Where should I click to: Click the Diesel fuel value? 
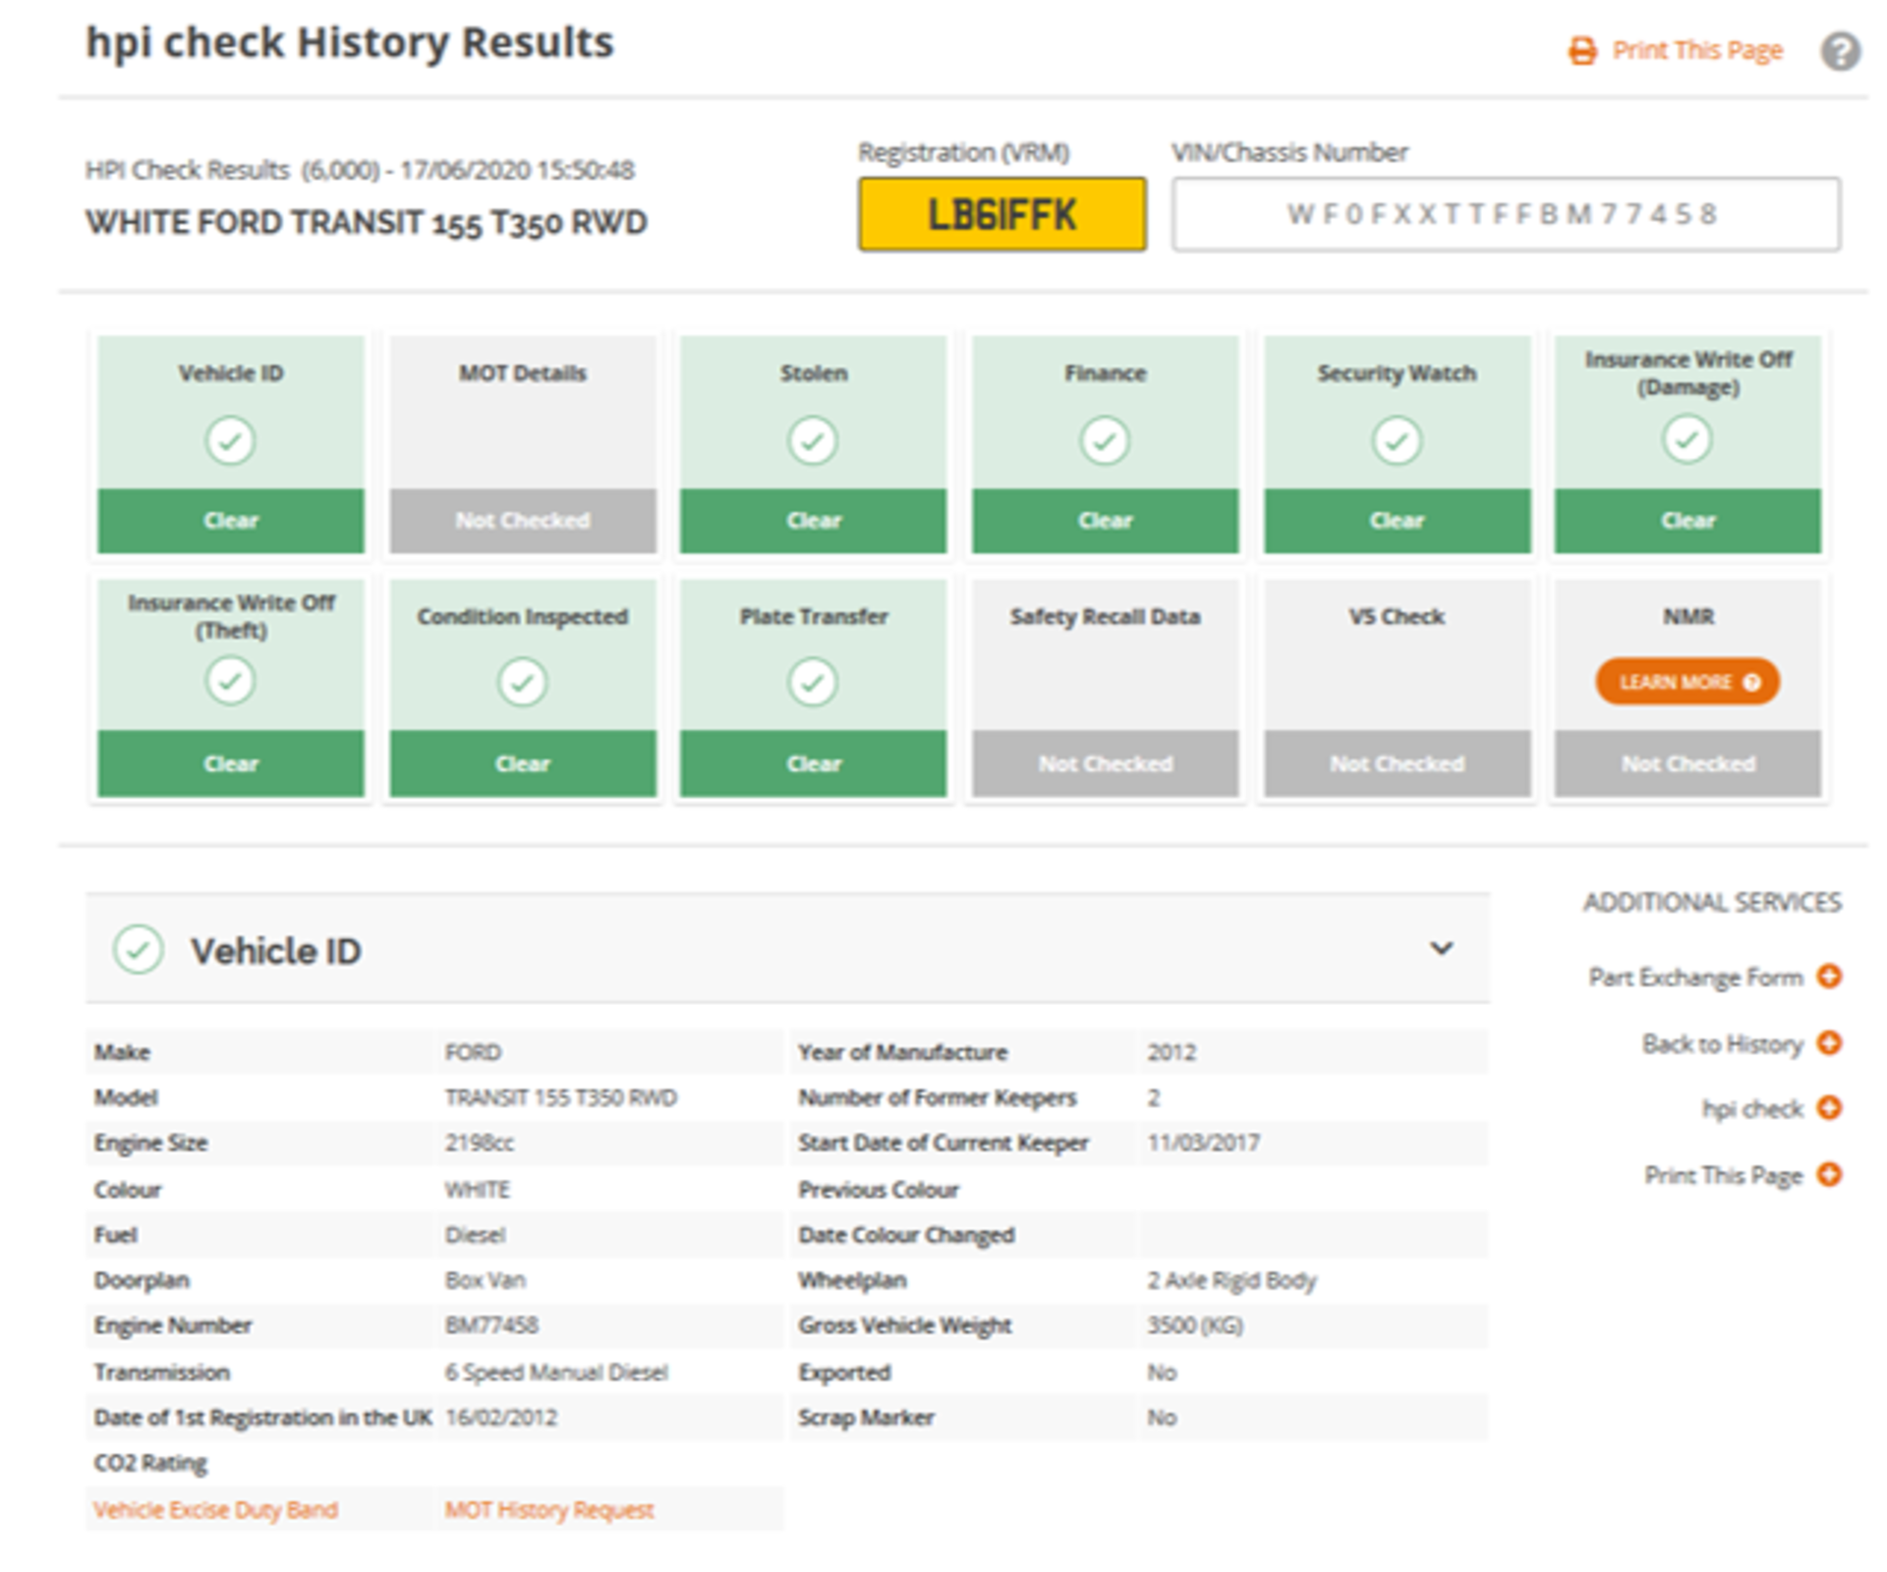coord(475,1235)
